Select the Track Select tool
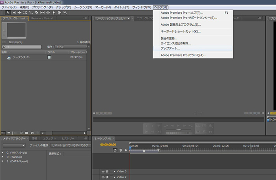 pyautogui.click(x=14, y=13)
